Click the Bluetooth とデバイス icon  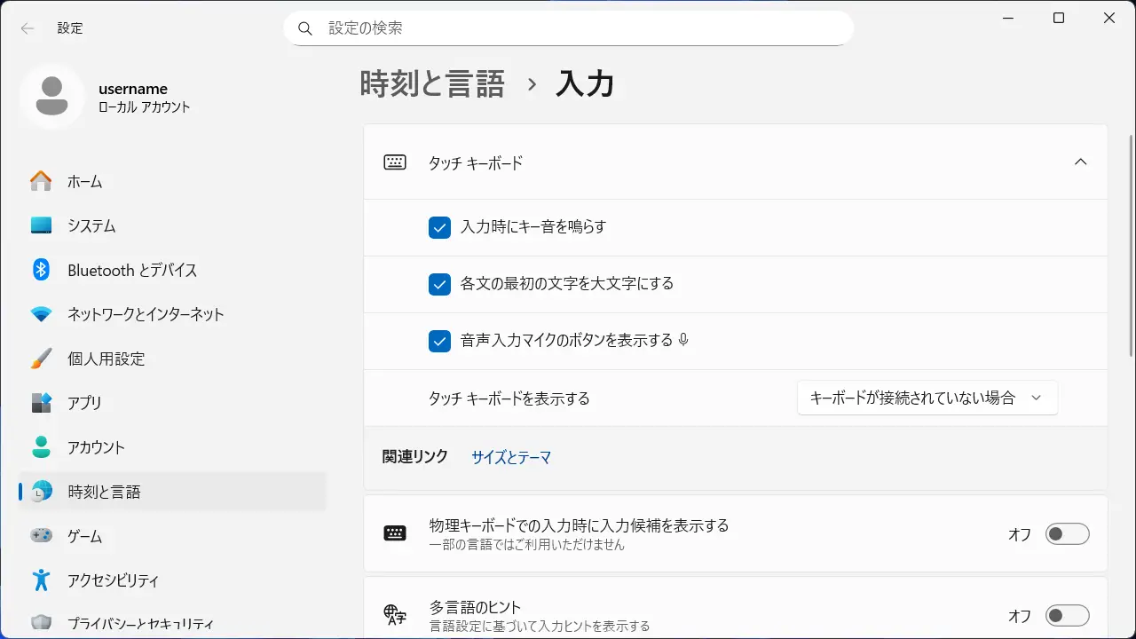click(41, 270)
